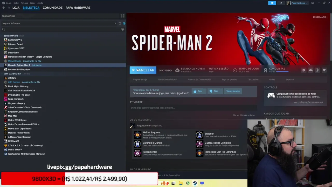
Task: Open the notifications bell
Action: [281, 3]
